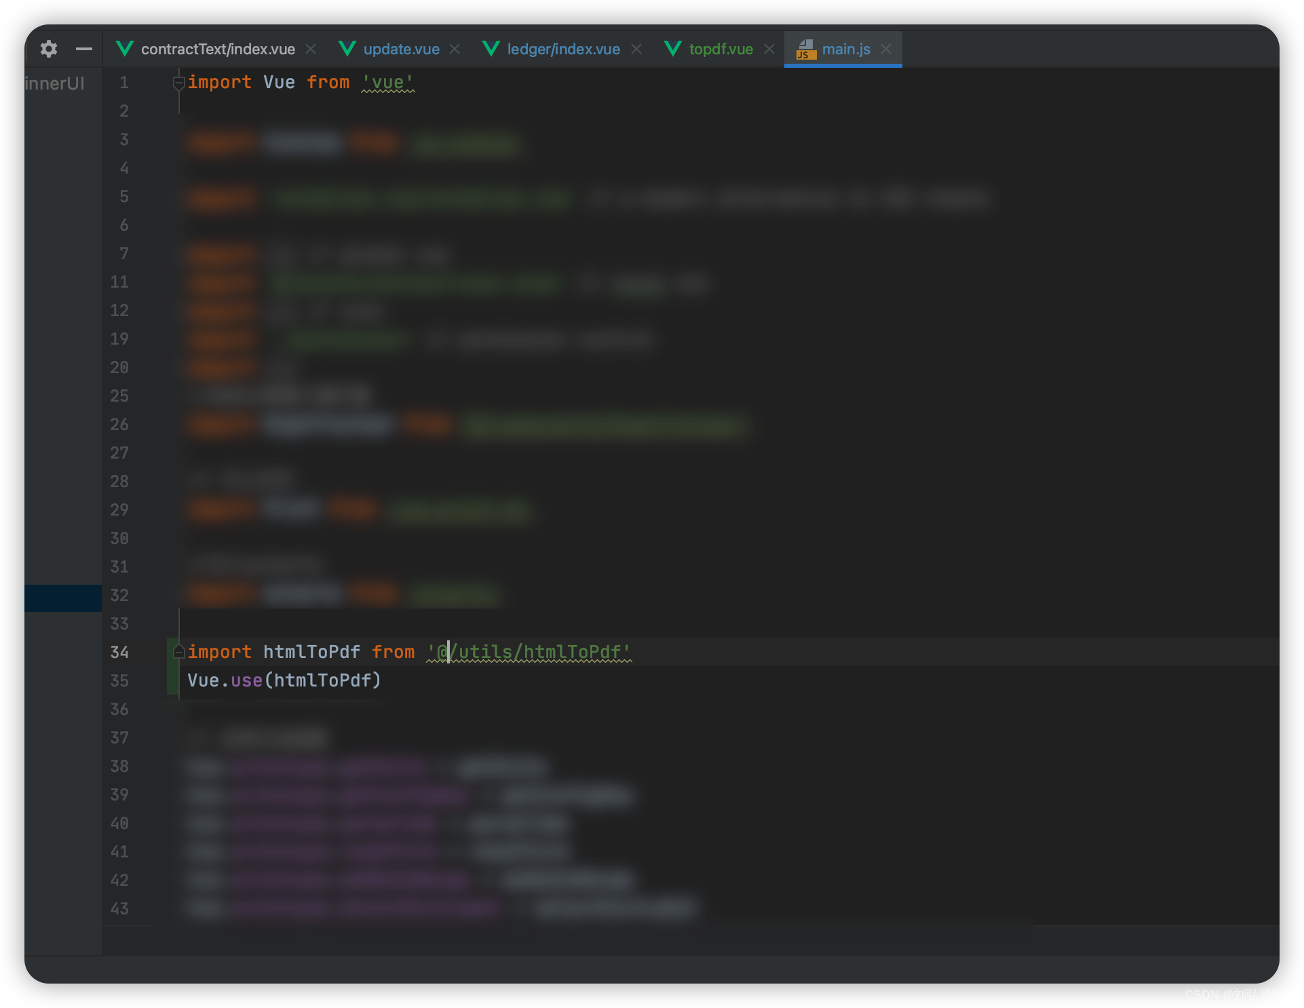Viewport: 1304px width, 1008px height.
Task: Collapse the import fold marker at line 1
Action: click(x=179, y=83)
